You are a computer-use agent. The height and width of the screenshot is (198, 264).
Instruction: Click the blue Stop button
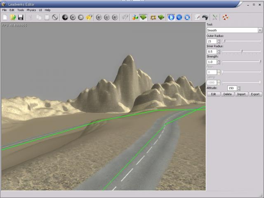[x=187, y=17]
